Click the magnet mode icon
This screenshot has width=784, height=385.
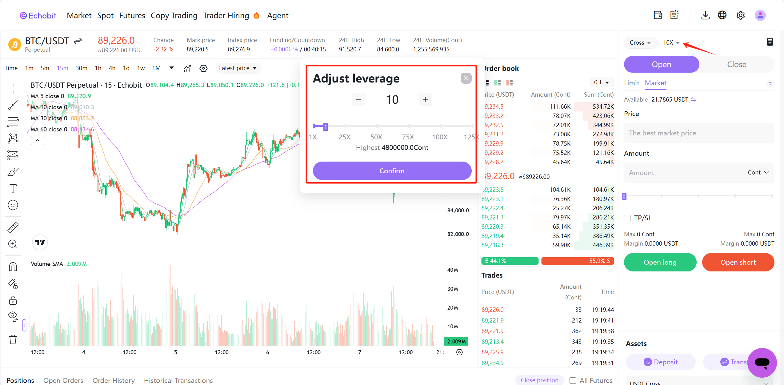pos(13,267)
